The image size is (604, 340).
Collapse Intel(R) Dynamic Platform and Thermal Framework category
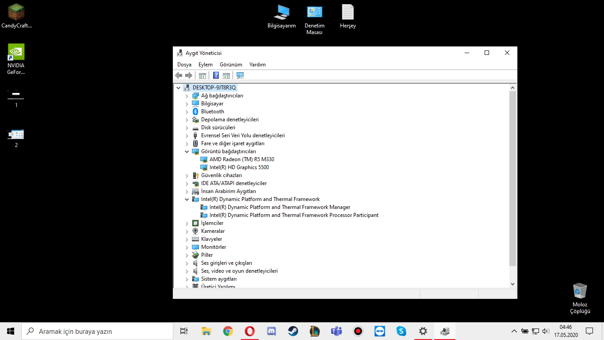pyautogui.click(x=187, y=199)
